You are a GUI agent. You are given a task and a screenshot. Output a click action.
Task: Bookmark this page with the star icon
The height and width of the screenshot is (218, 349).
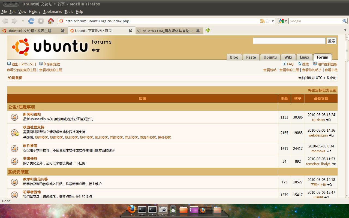[x=268, y=21]
